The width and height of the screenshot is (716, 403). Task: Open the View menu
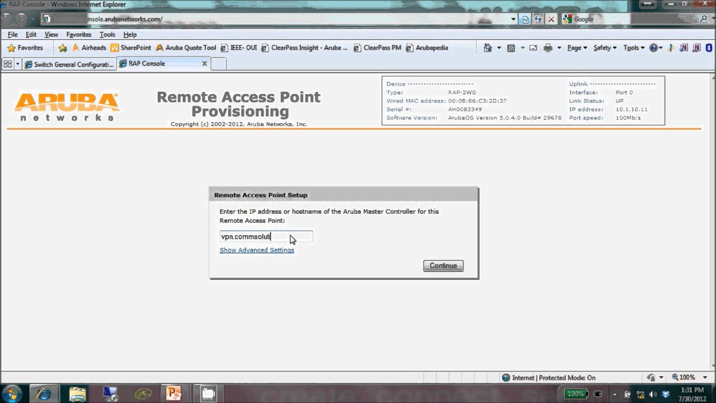(x=51, y=35)
